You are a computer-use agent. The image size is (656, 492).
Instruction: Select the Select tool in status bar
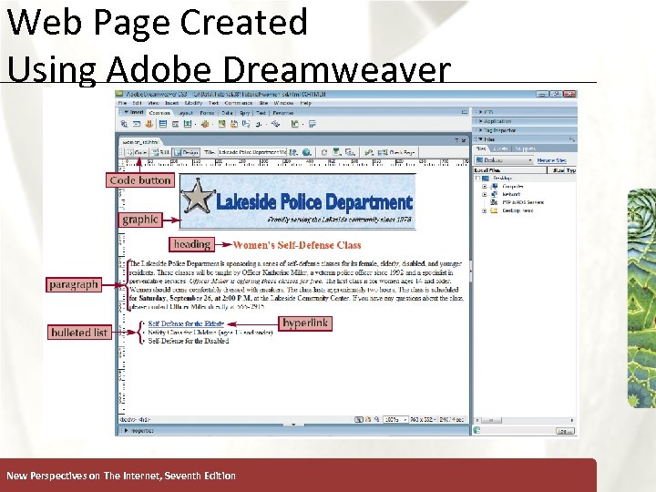pyautogui.click(x=358, y=419)
